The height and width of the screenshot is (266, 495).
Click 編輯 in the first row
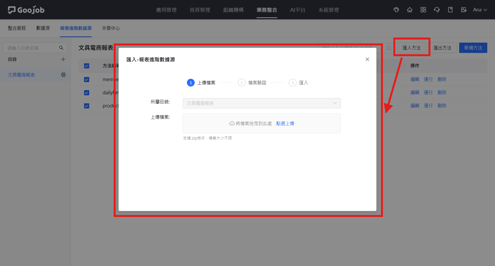415,80
